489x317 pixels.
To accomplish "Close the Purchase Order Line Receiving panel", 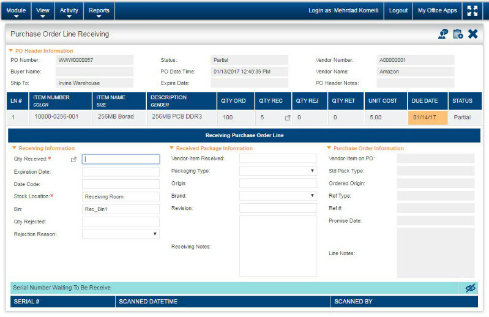I will click(x=473, y=34).
